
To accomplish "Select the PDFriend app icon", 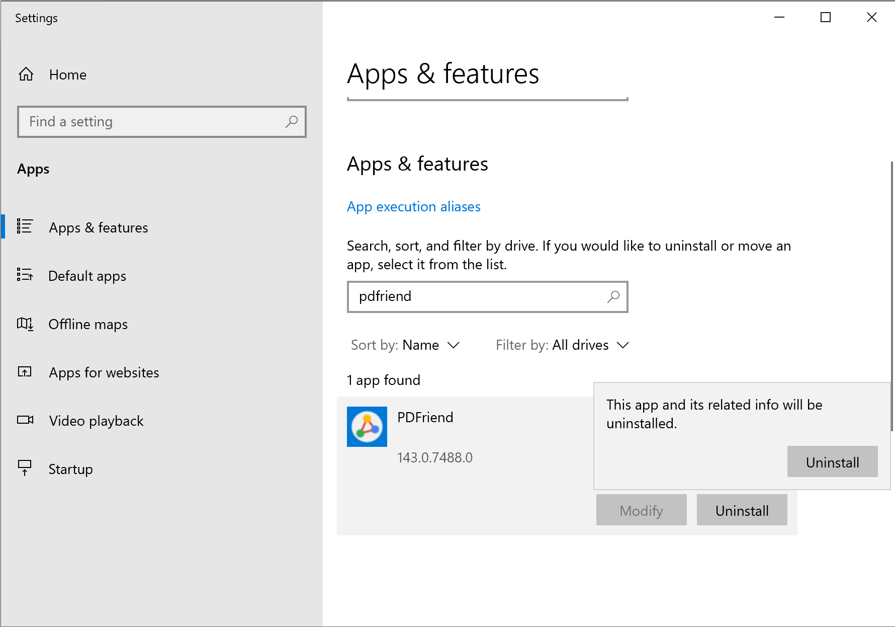I will click(367, 427).
